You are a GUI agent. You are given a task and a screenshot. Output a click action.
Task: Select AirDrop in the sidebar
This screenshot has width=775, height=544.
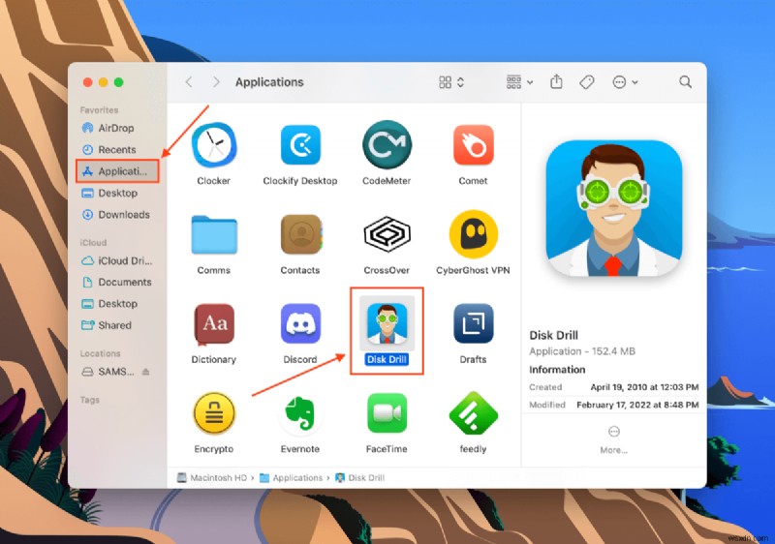[116, 129]
